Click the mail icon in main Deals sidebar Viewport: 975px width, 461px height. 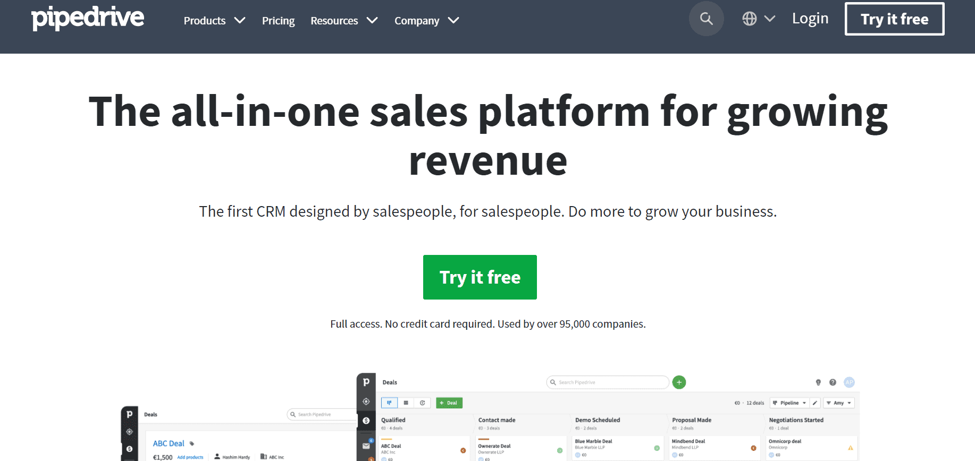pyautogui.click(x=366, y=446)
